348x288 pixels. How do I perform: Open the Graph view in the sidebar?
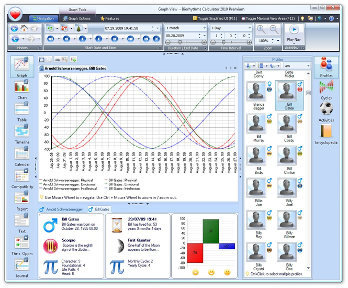[x=22, y=67]
